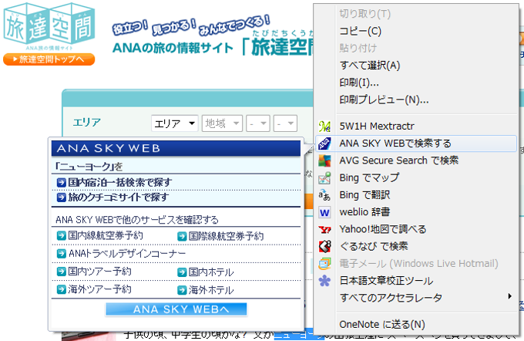Viewport: 524px width, 341px height.
Task: Click arrow icon beside 海外ホテル
Action: pyautogui.click(x=182, y=290)
